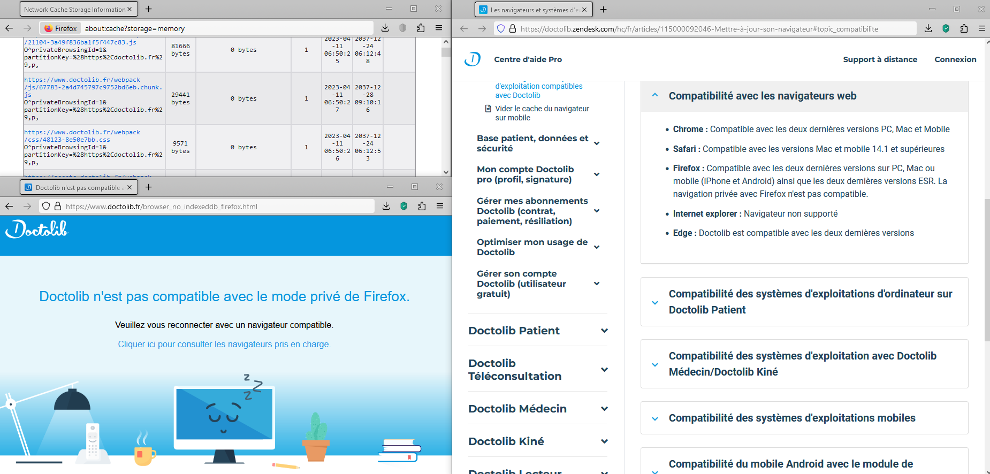Click tracking protection shield in the browser_no_indexeddb_firefox address bar
This screenshot has width=990, height=474.
click(x=46, y=206)
